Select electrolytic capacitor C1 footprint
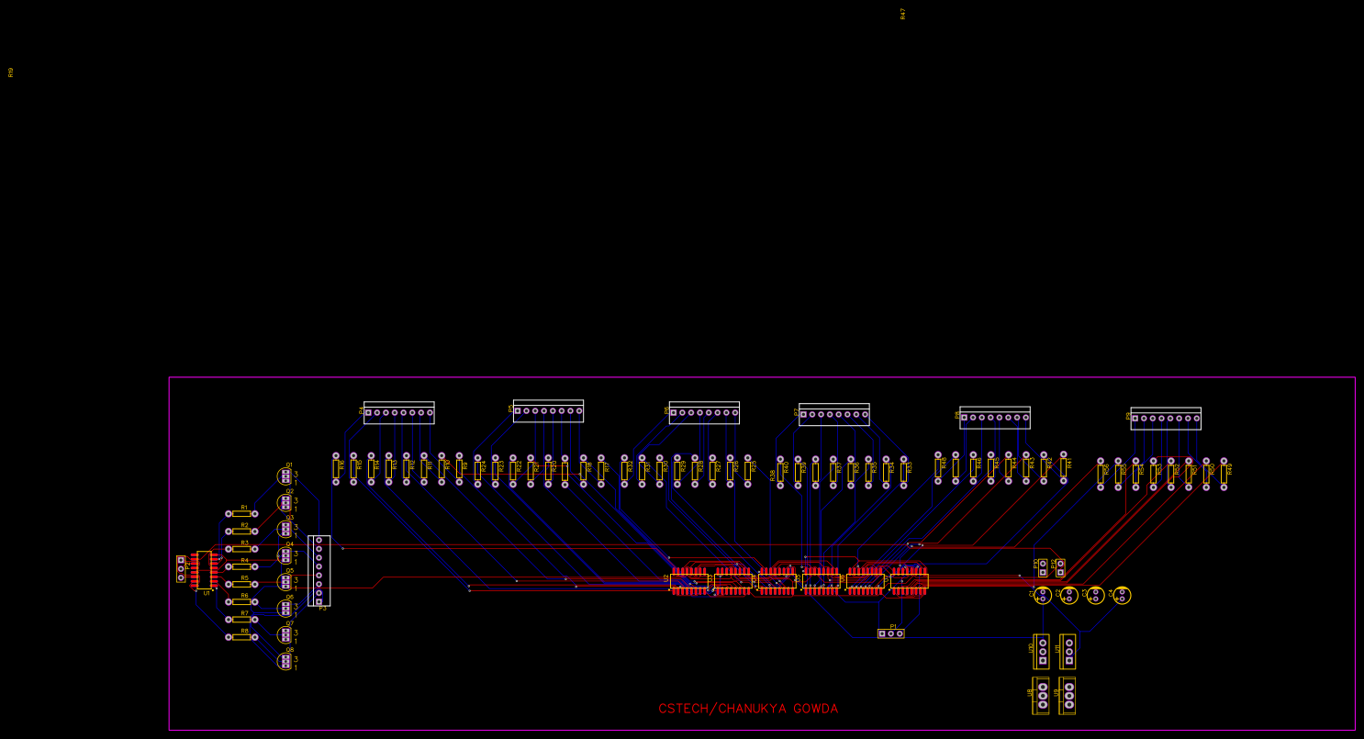The image size is (1364, 739). pos(1043,595)
